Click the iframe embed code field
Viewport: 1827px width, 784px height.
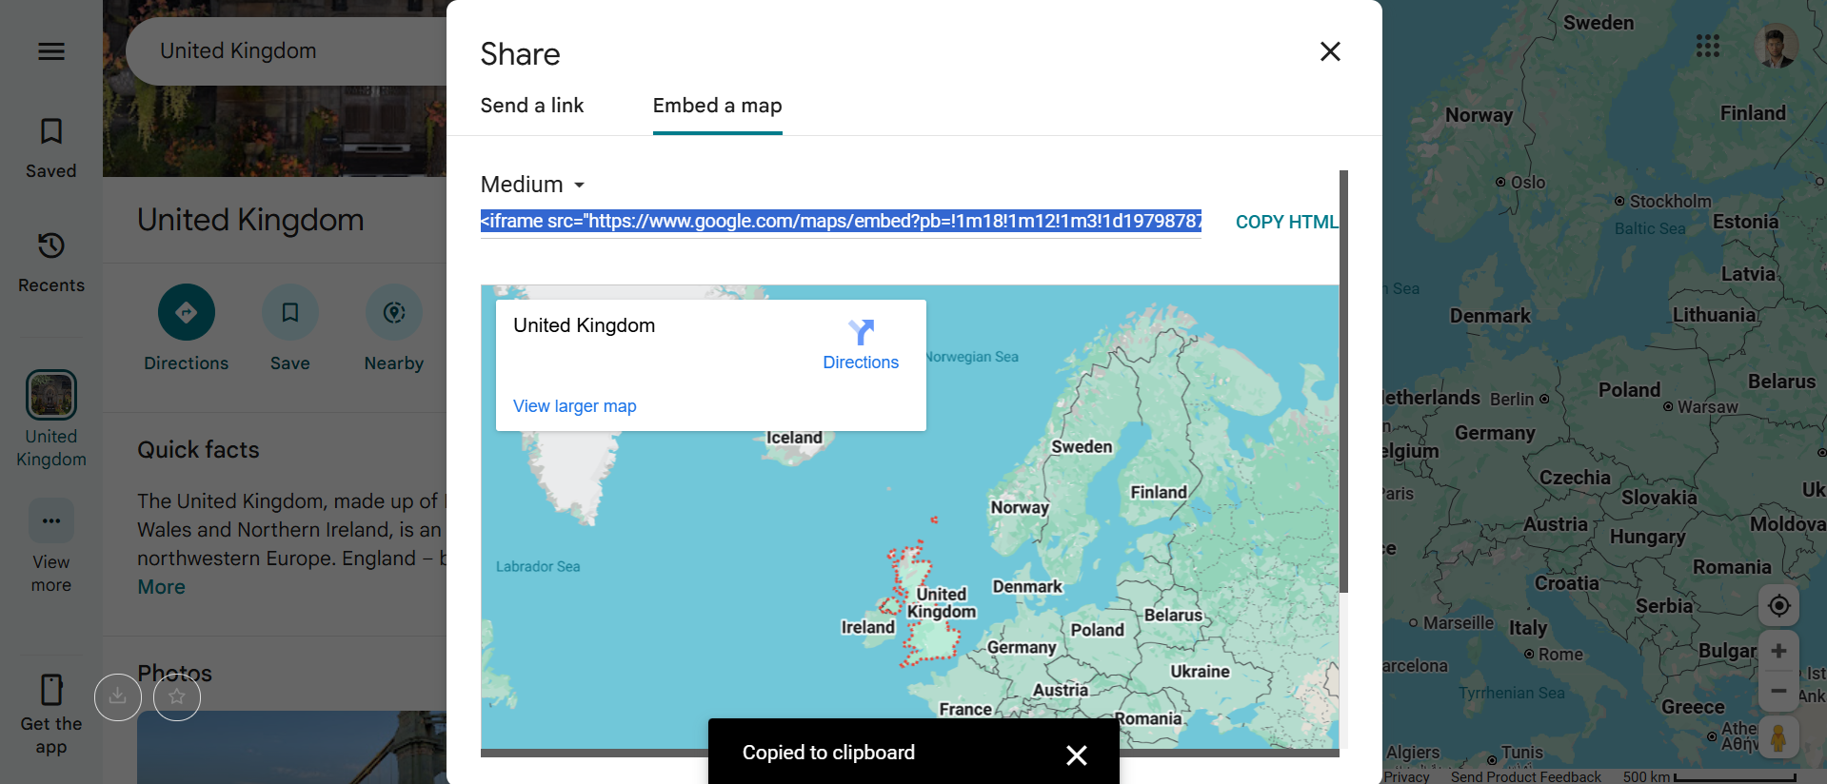pyautogui.click(x=840, y=222)
